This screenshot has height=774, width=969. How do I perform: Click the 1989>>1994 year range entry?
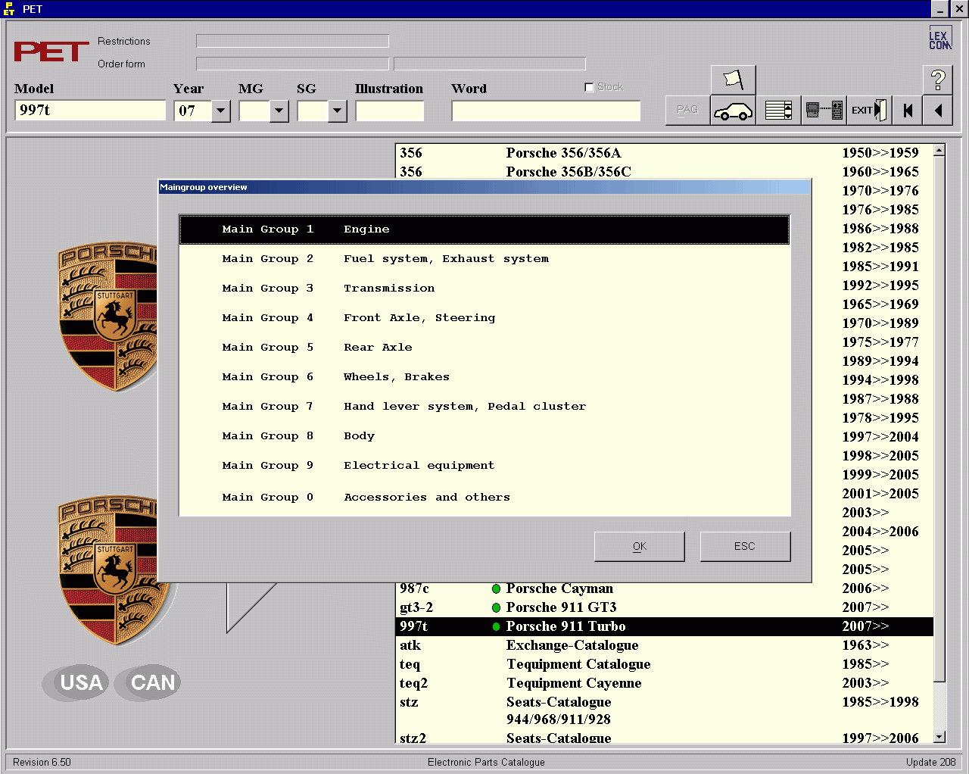point(880,361)
